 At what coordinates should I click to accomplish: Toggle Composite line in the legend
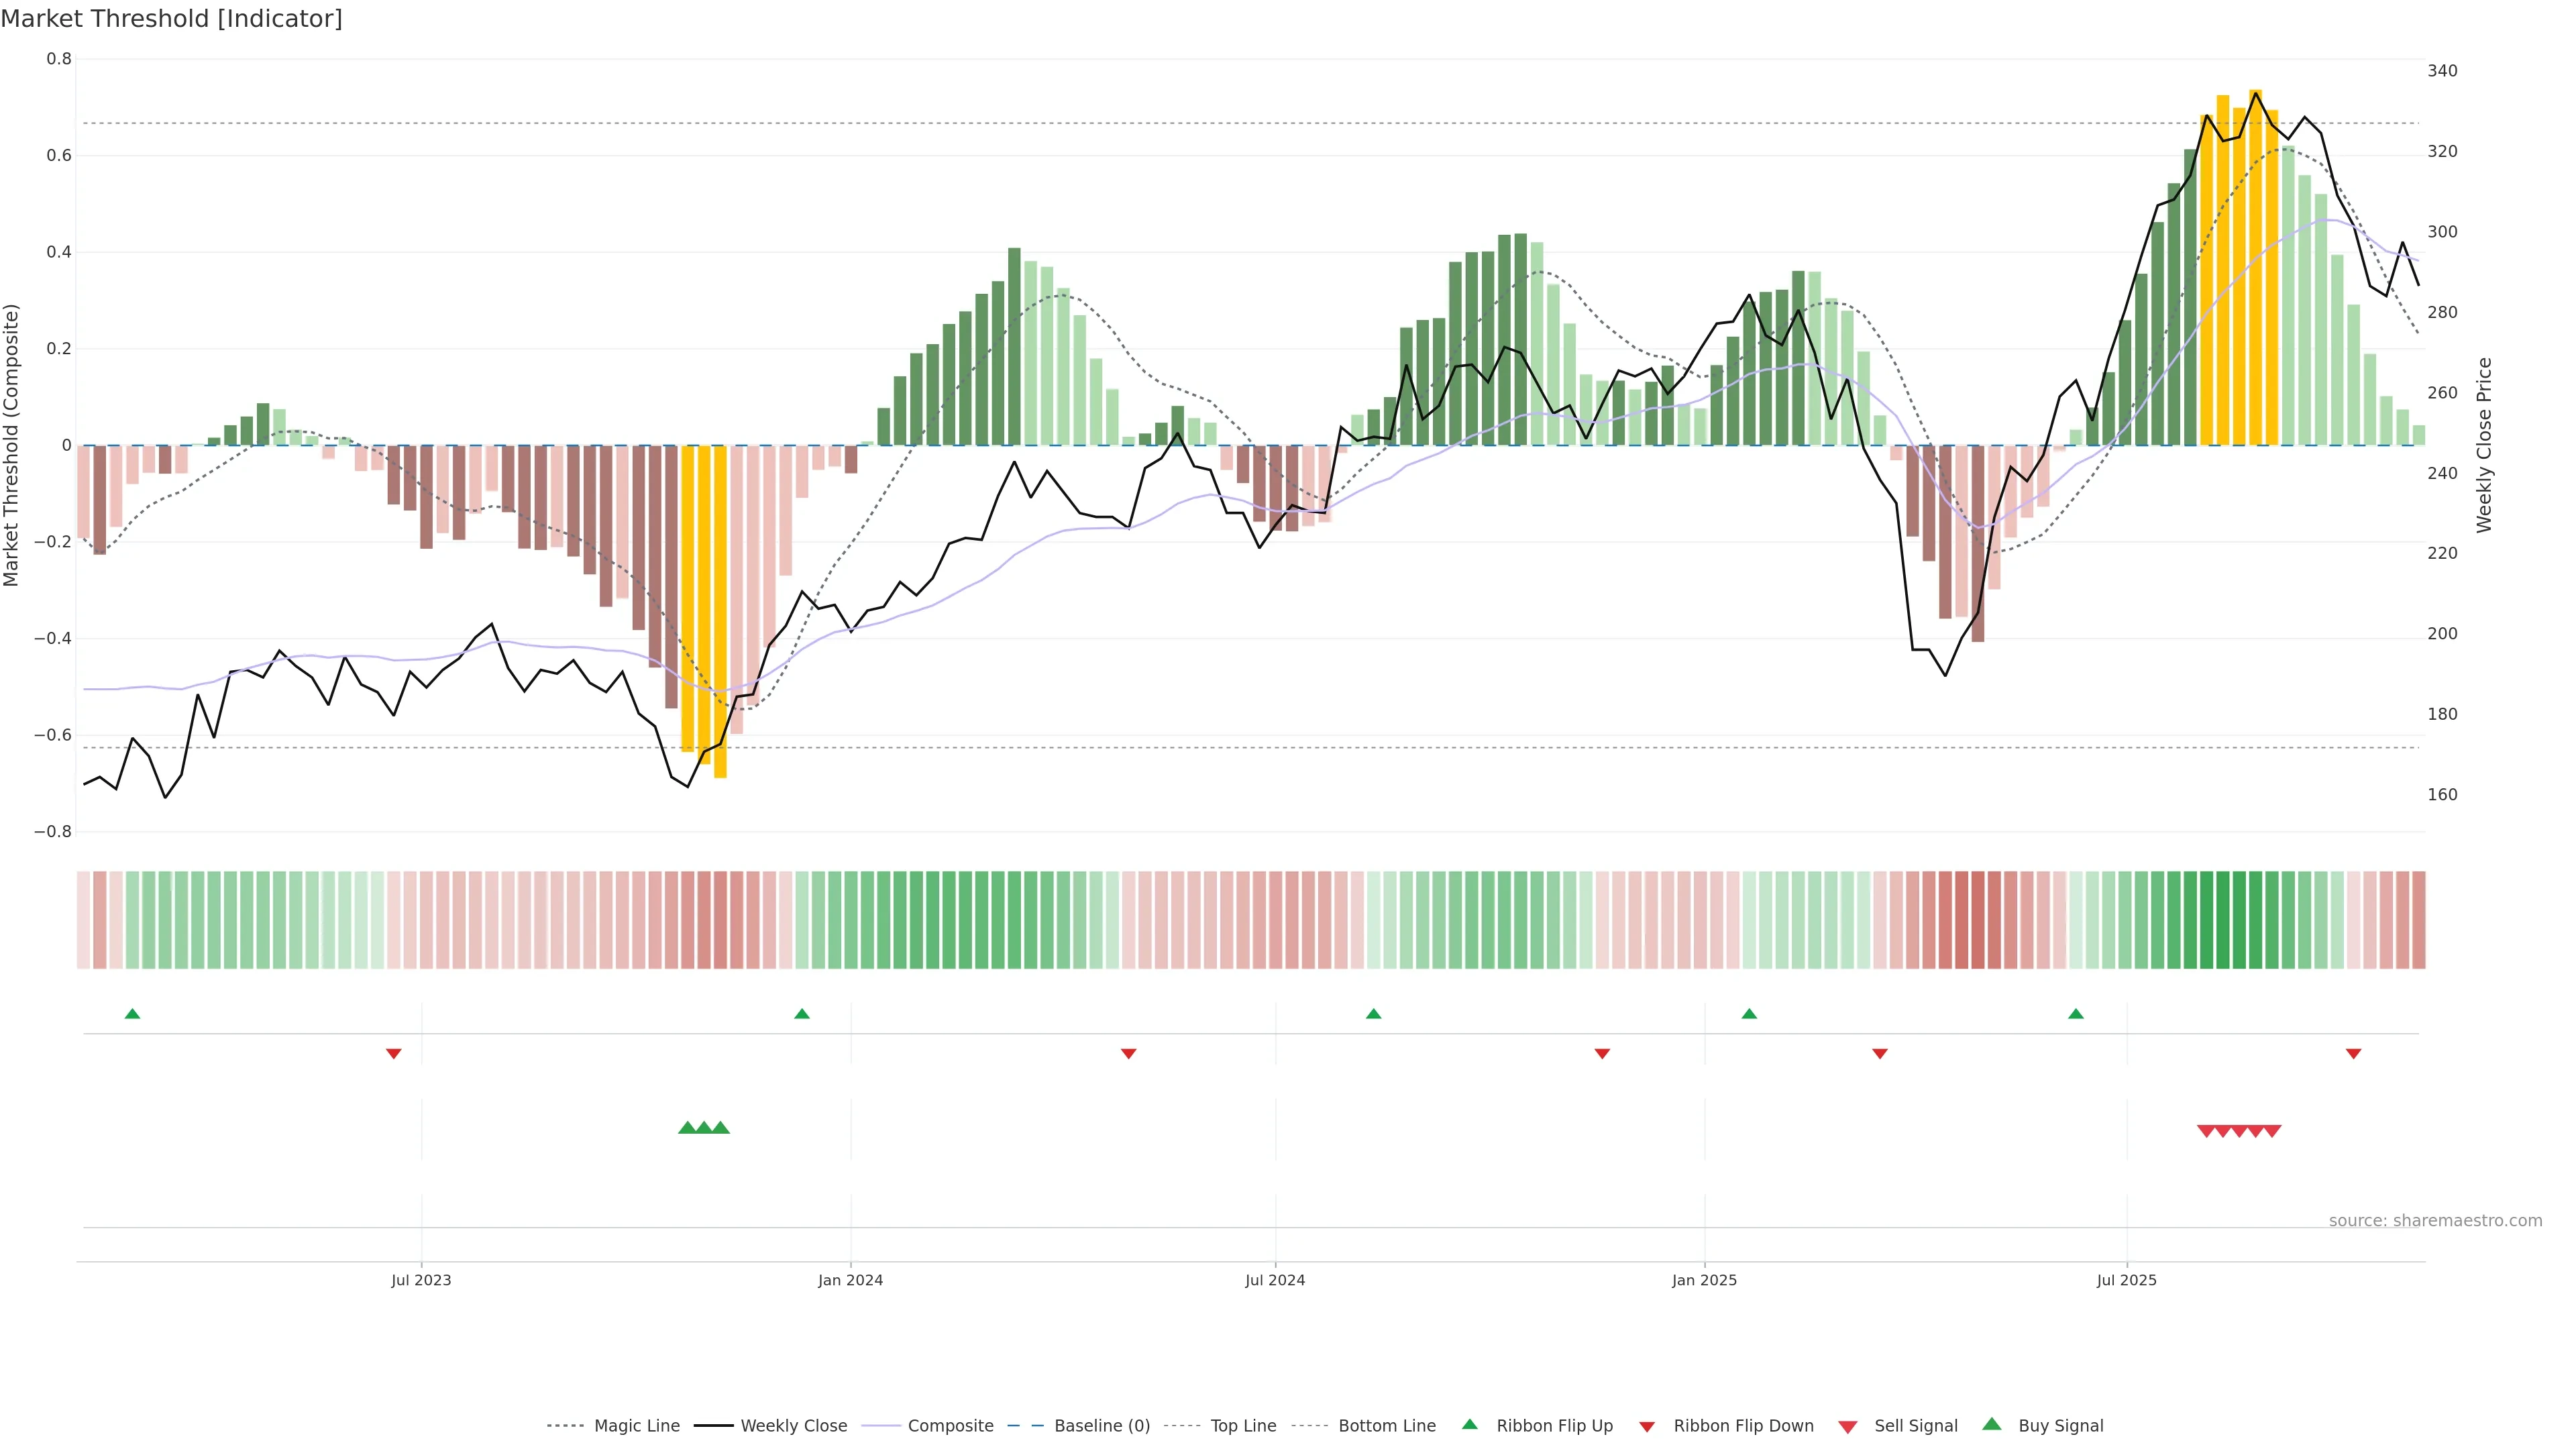[950, 1426]
